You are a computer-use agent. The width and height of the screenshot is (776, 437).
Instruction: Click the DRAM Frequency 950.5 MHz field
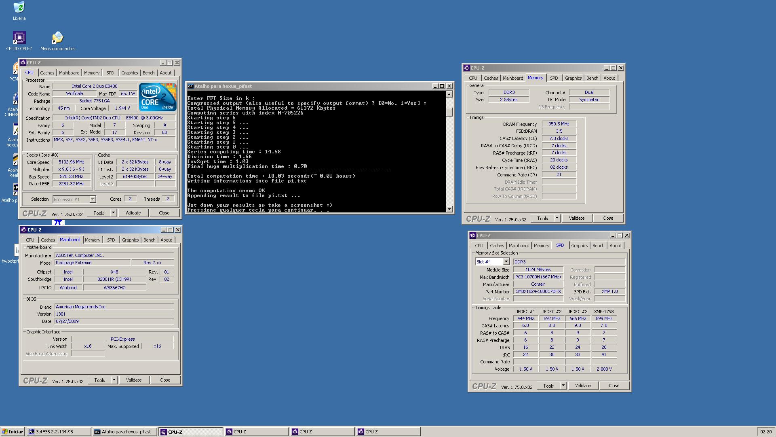pyautogui.click(x=559, y=124)
